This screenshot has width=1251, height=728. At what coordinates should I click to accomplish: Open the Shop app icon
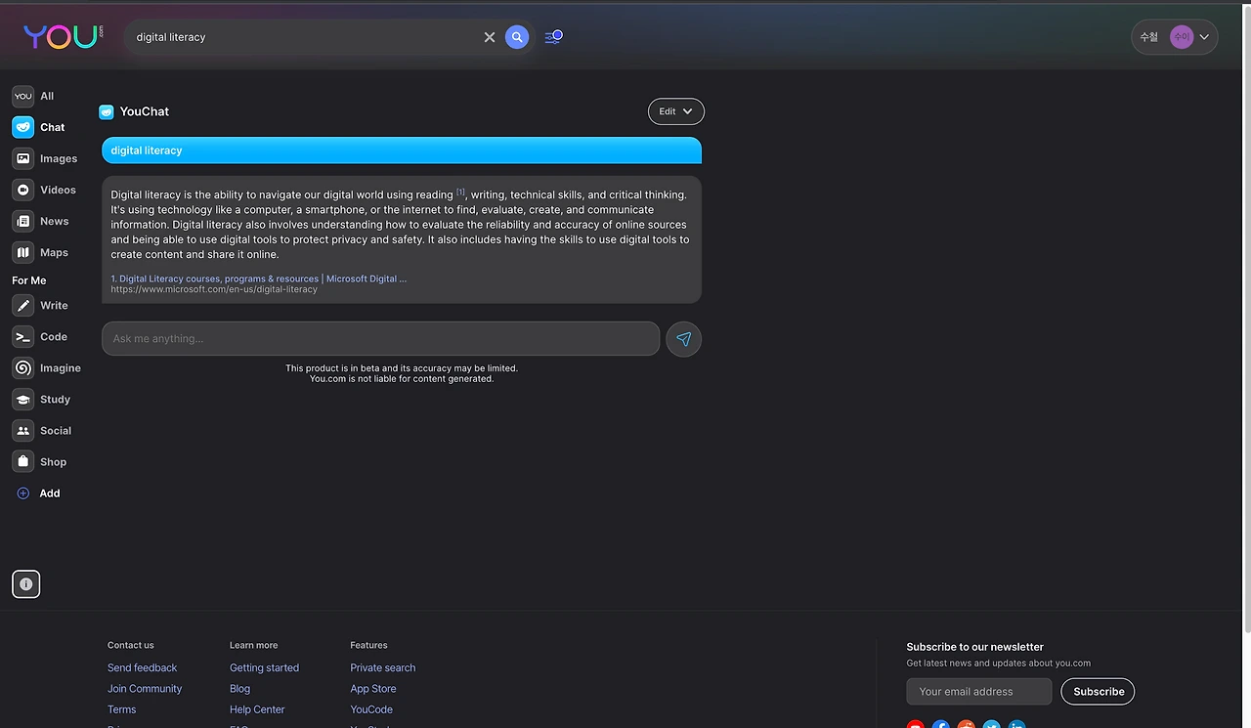pos(22,462)
